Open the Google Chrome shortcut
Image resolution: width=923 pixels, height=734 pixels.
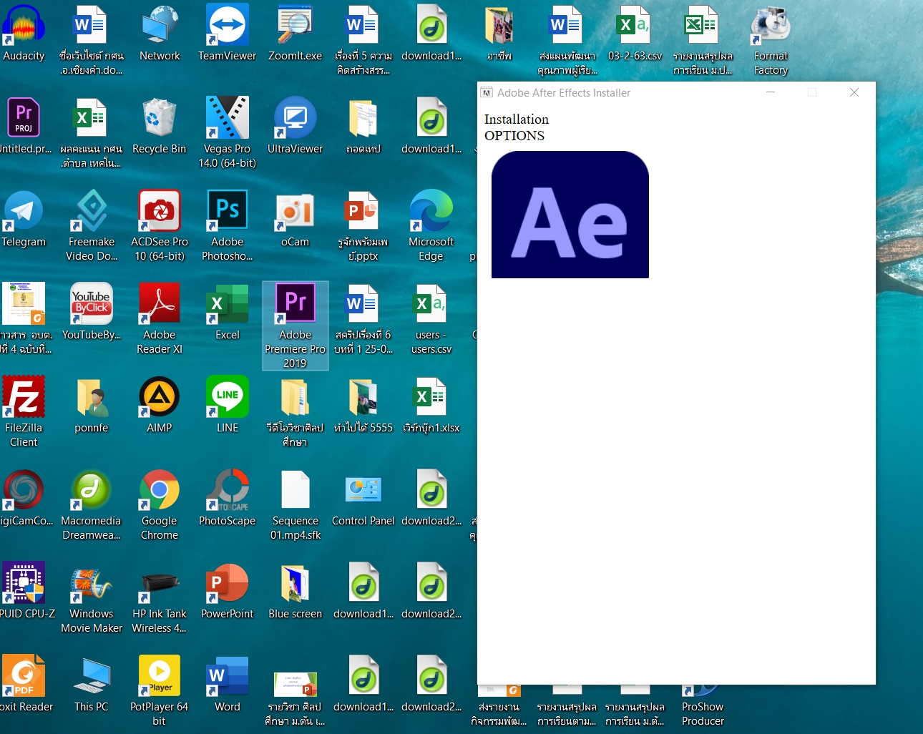(x=160, y=505)
